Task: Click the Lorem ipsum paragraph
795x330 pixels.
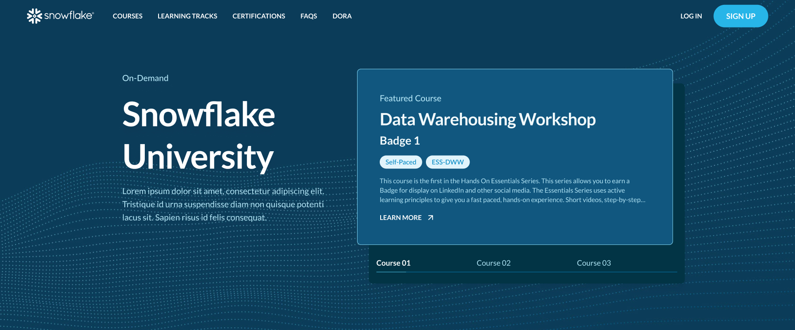Action: (x=223, y=204)
